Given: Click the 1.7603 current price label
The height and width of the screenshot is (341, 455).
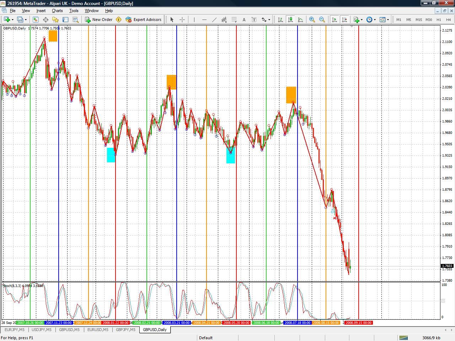Looking at the screenshot, I should [447, 266].
